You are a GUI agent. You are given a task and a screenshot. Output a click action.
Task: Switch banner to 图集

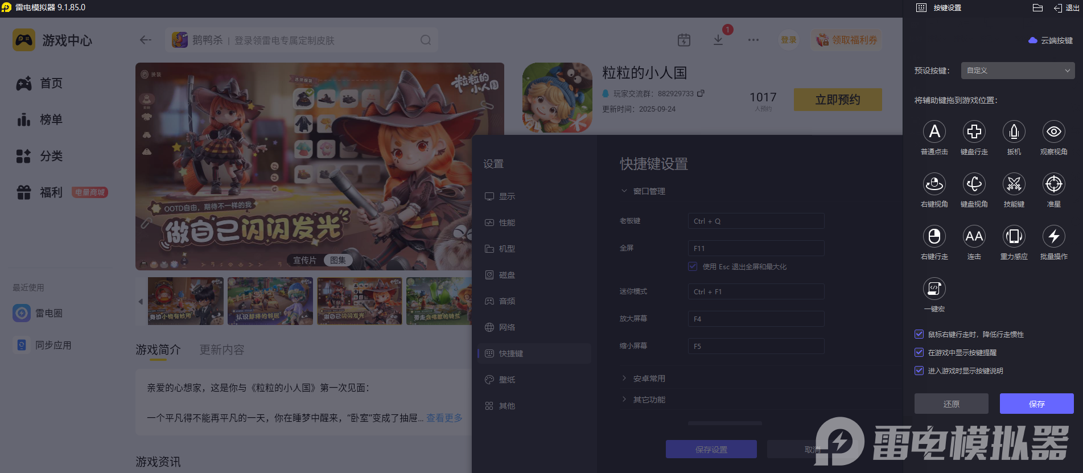click(x=338, y=260)
